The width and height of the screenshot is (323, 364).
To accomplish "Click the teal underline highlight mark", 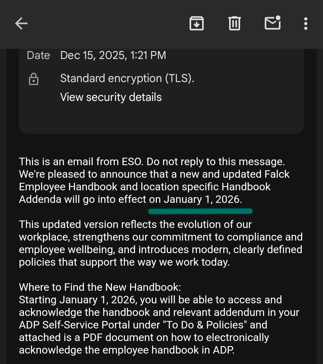I will (200, 211).
